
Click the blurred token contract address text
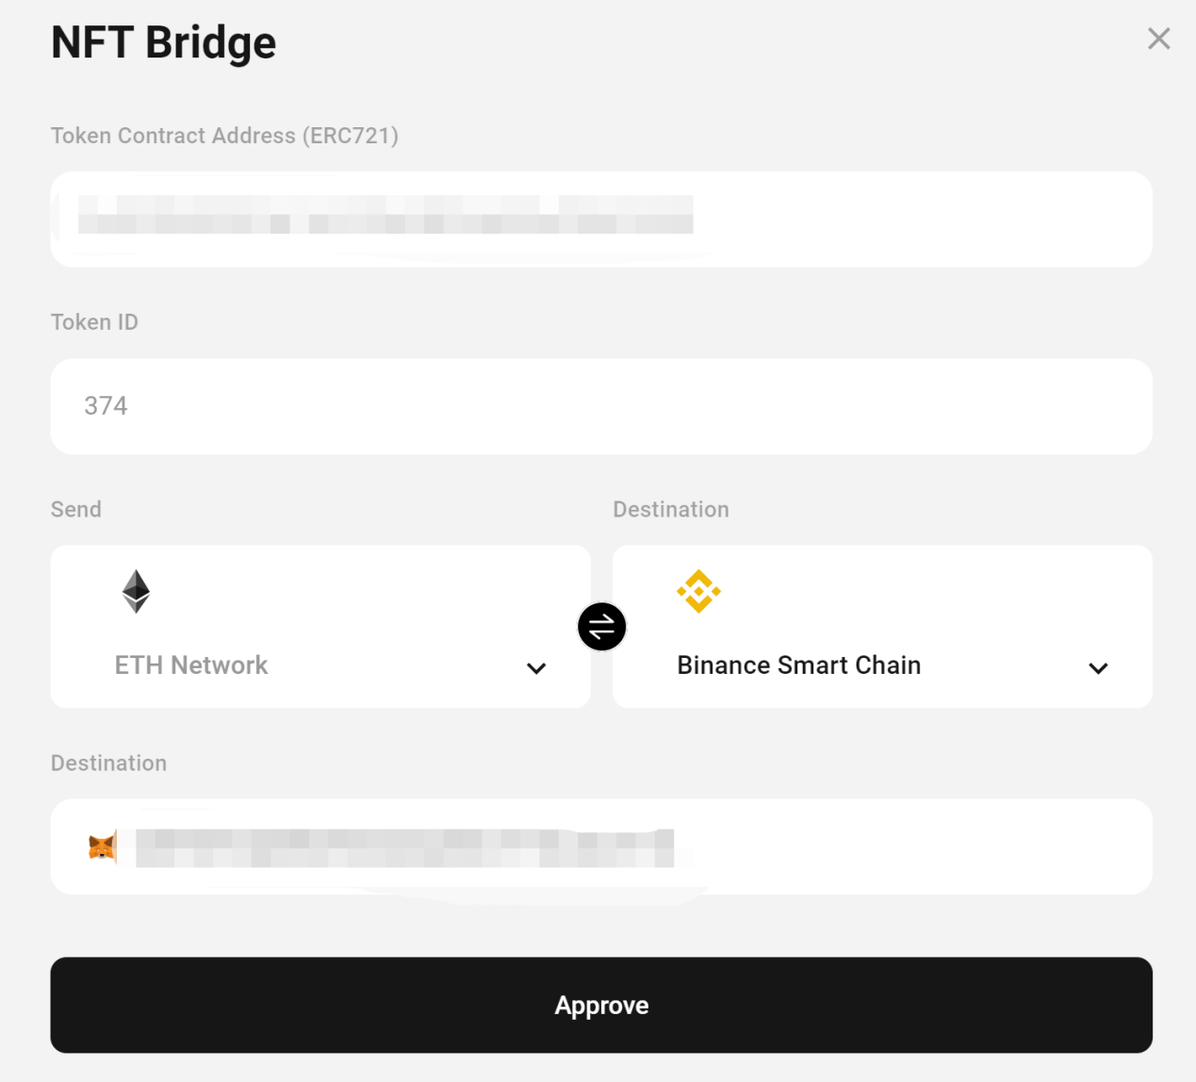[385, 215]
